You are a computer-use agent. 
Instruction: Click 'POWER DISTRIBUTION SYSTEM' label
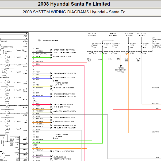pos(121,70)
